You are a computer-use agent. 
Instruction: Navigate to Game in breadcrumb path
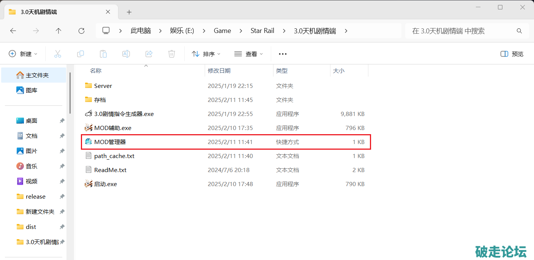tap(222, 31)
